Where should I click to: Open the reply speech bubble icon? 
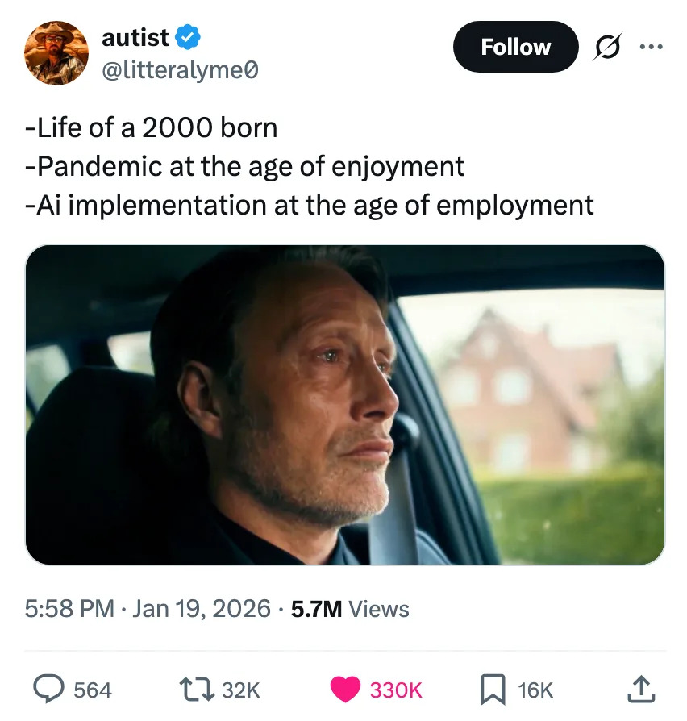[50, 689]
